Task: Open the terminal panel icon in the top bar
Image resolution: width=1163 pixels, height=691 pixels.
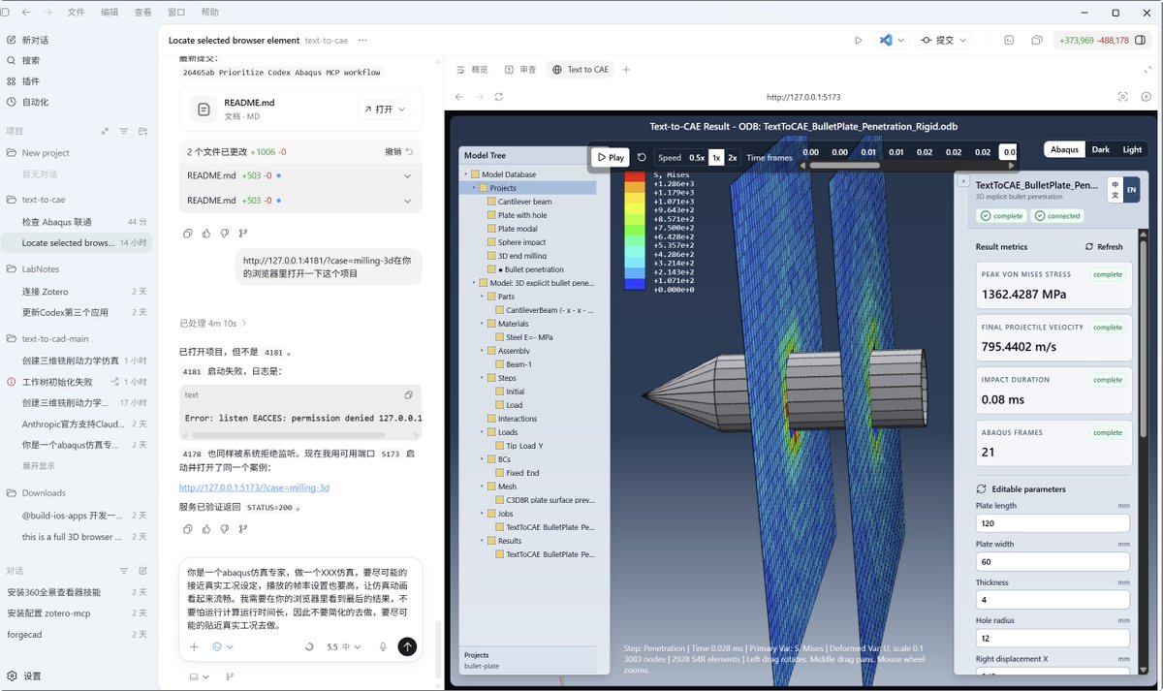Action: point(1009,41)
